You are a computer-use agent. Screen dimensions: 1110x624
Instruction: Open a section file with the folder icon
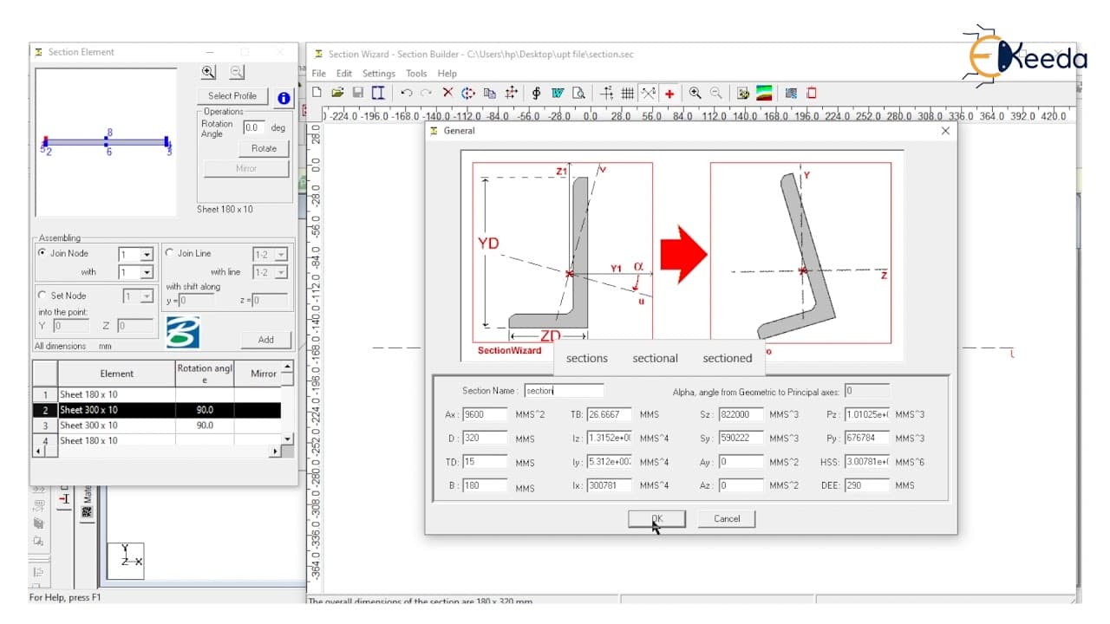337,93
